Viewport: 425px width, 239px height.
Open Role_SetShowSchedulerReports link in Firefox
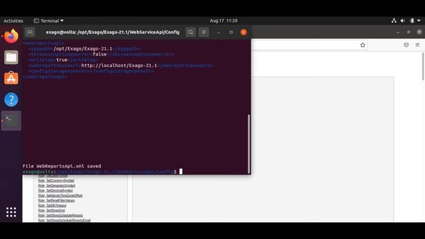[x=60, y=215]
